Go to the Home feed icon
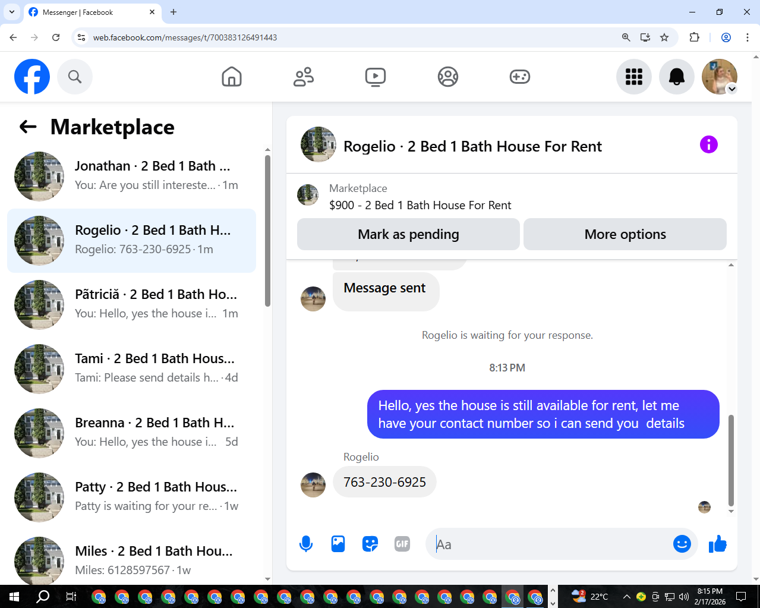Screen dimensions: 760x608 (x=232, y=77)
